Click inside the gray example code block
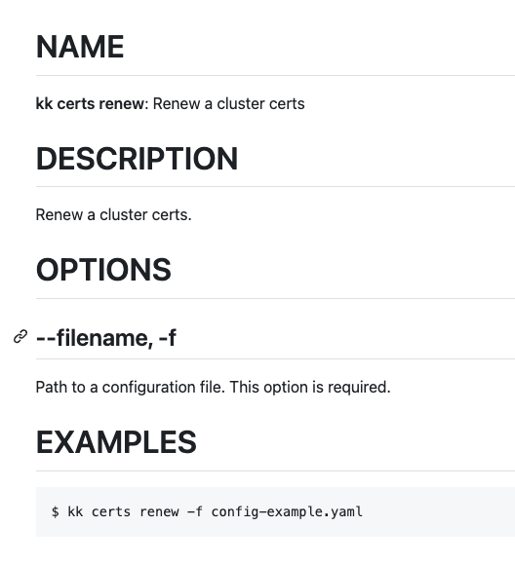 click(x=275, y=511)
